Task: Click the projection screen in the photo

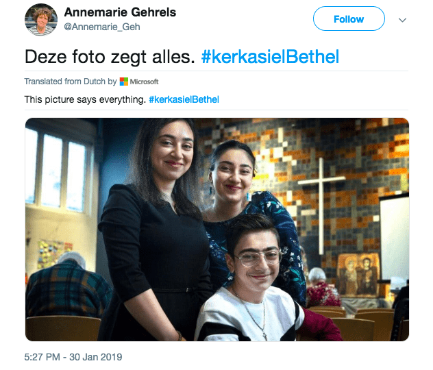Action: tap(395, 238)
